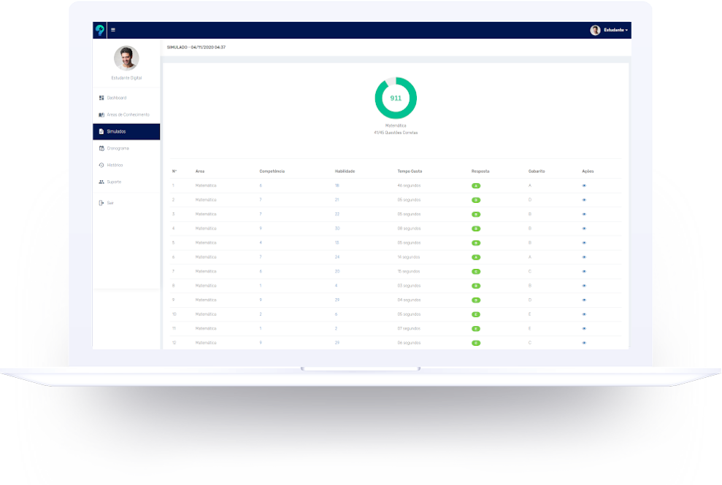
Task: Click the Sair logout icon
Action: point(101,202)
